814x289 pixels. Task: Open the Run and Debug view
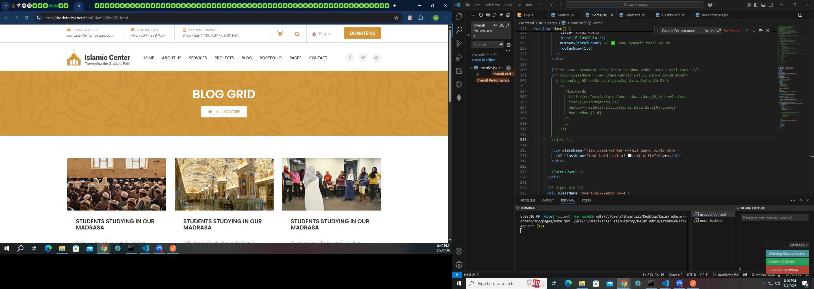click(459, 57)
